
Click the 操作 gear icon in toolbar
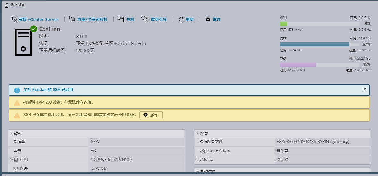pos(208,19)
